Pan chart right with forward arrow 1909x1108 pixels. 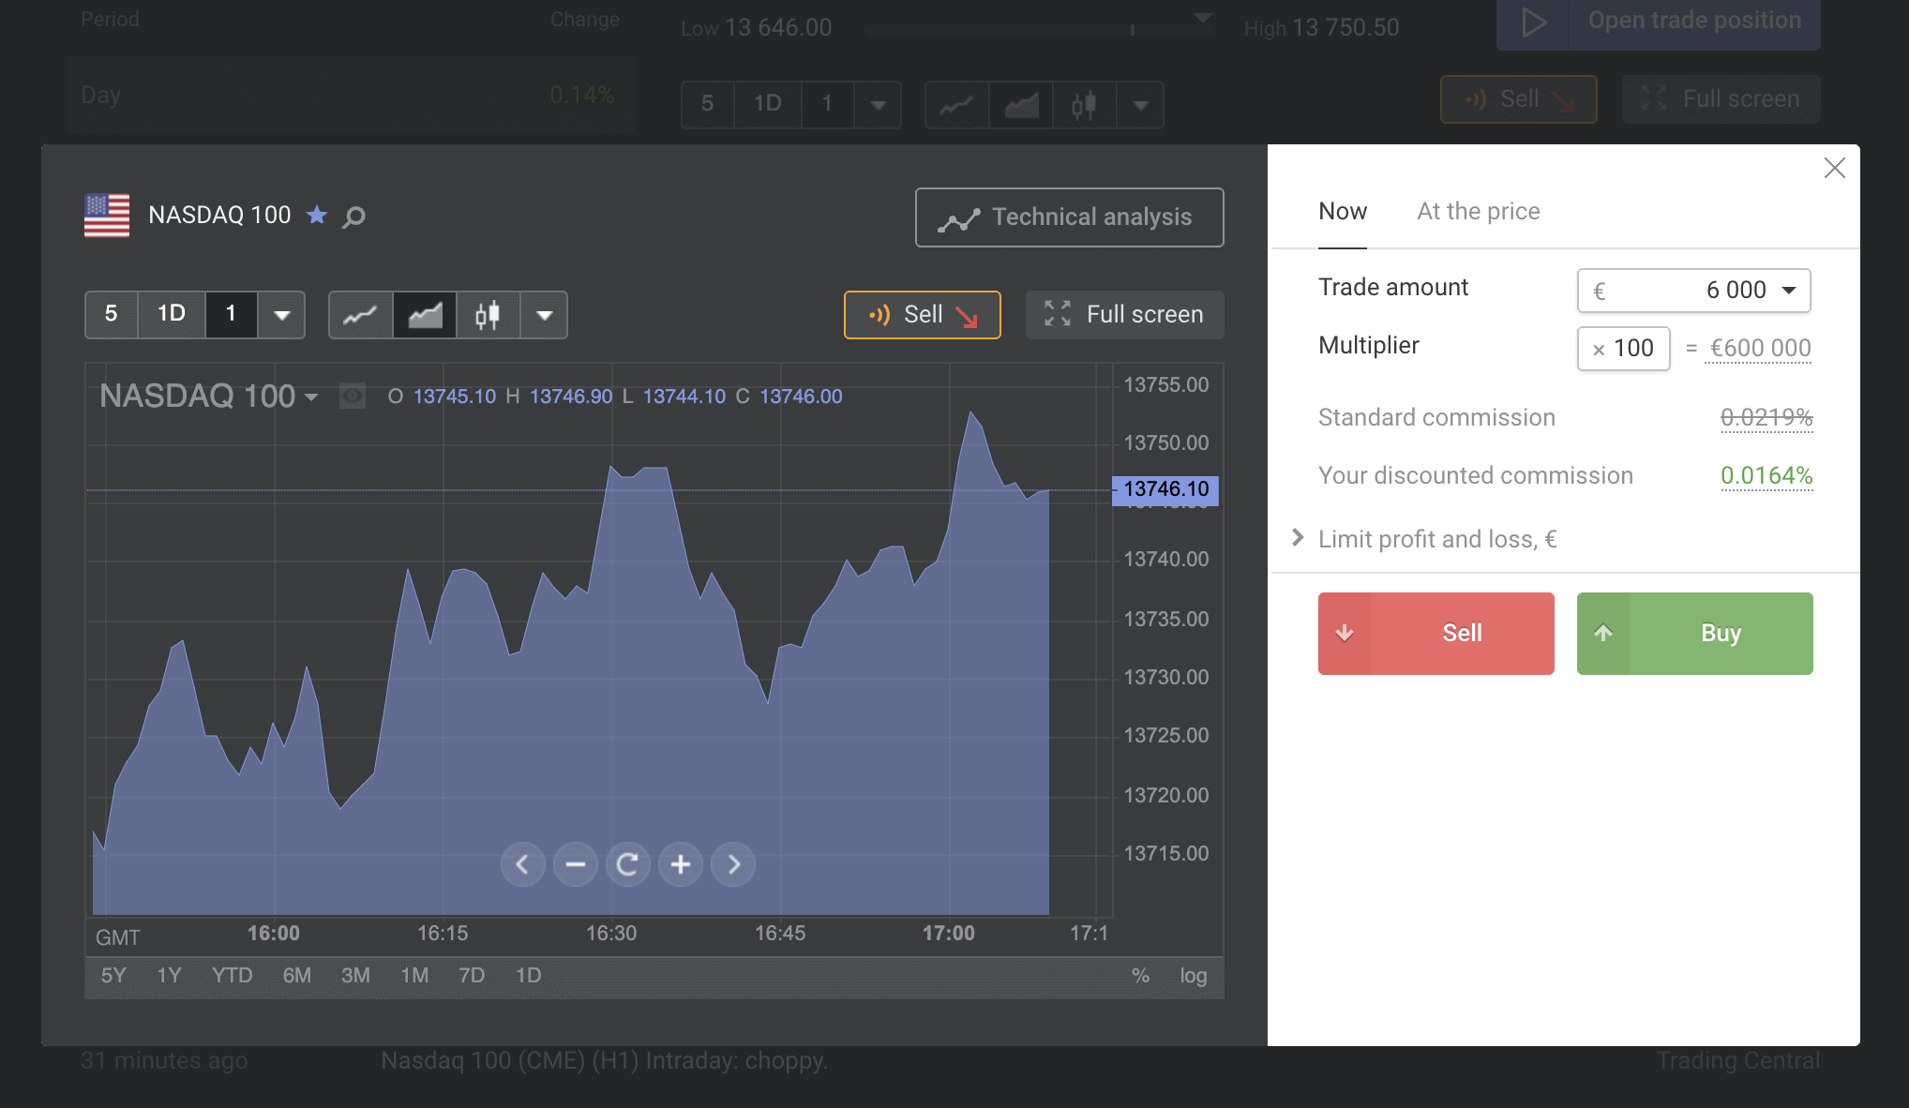point(733,864)
